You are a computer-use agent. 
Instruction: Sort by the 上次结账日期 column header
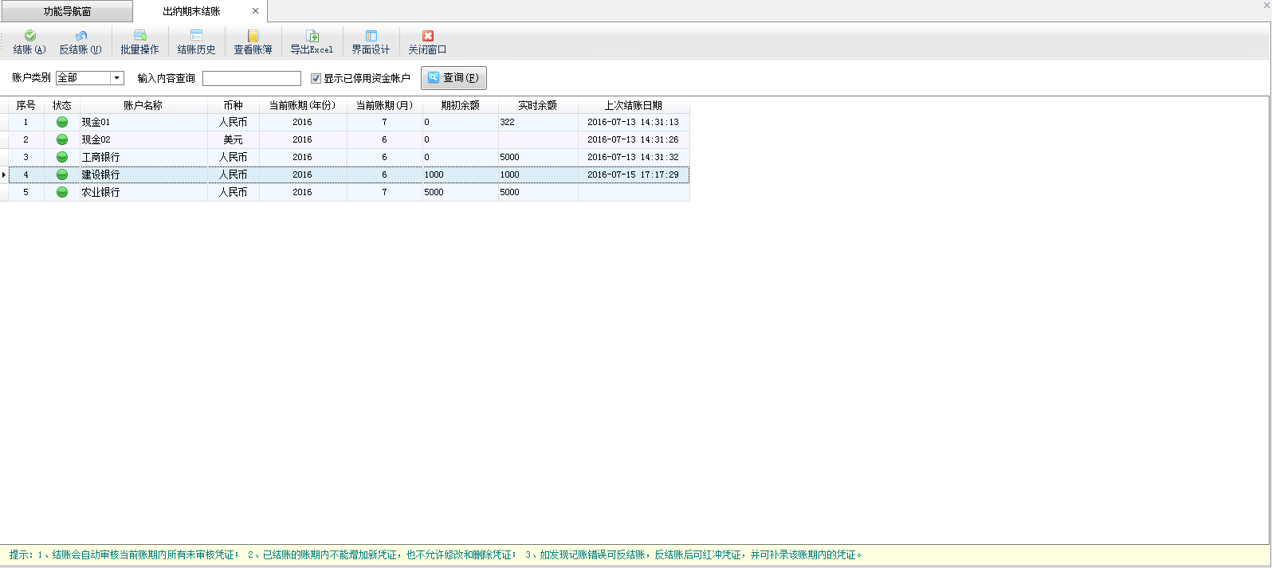click(x=633, y=105)
